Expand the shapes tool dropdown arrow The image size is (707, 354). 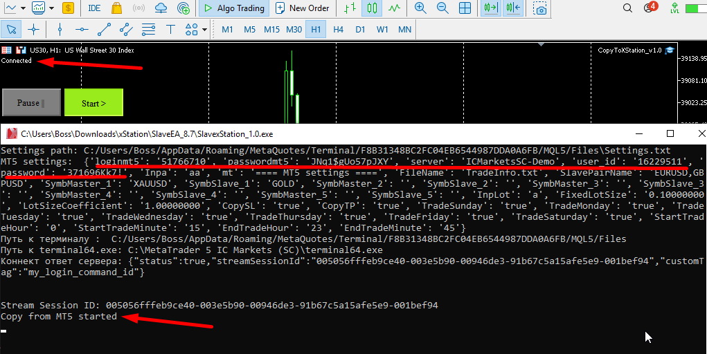(204, 30)
